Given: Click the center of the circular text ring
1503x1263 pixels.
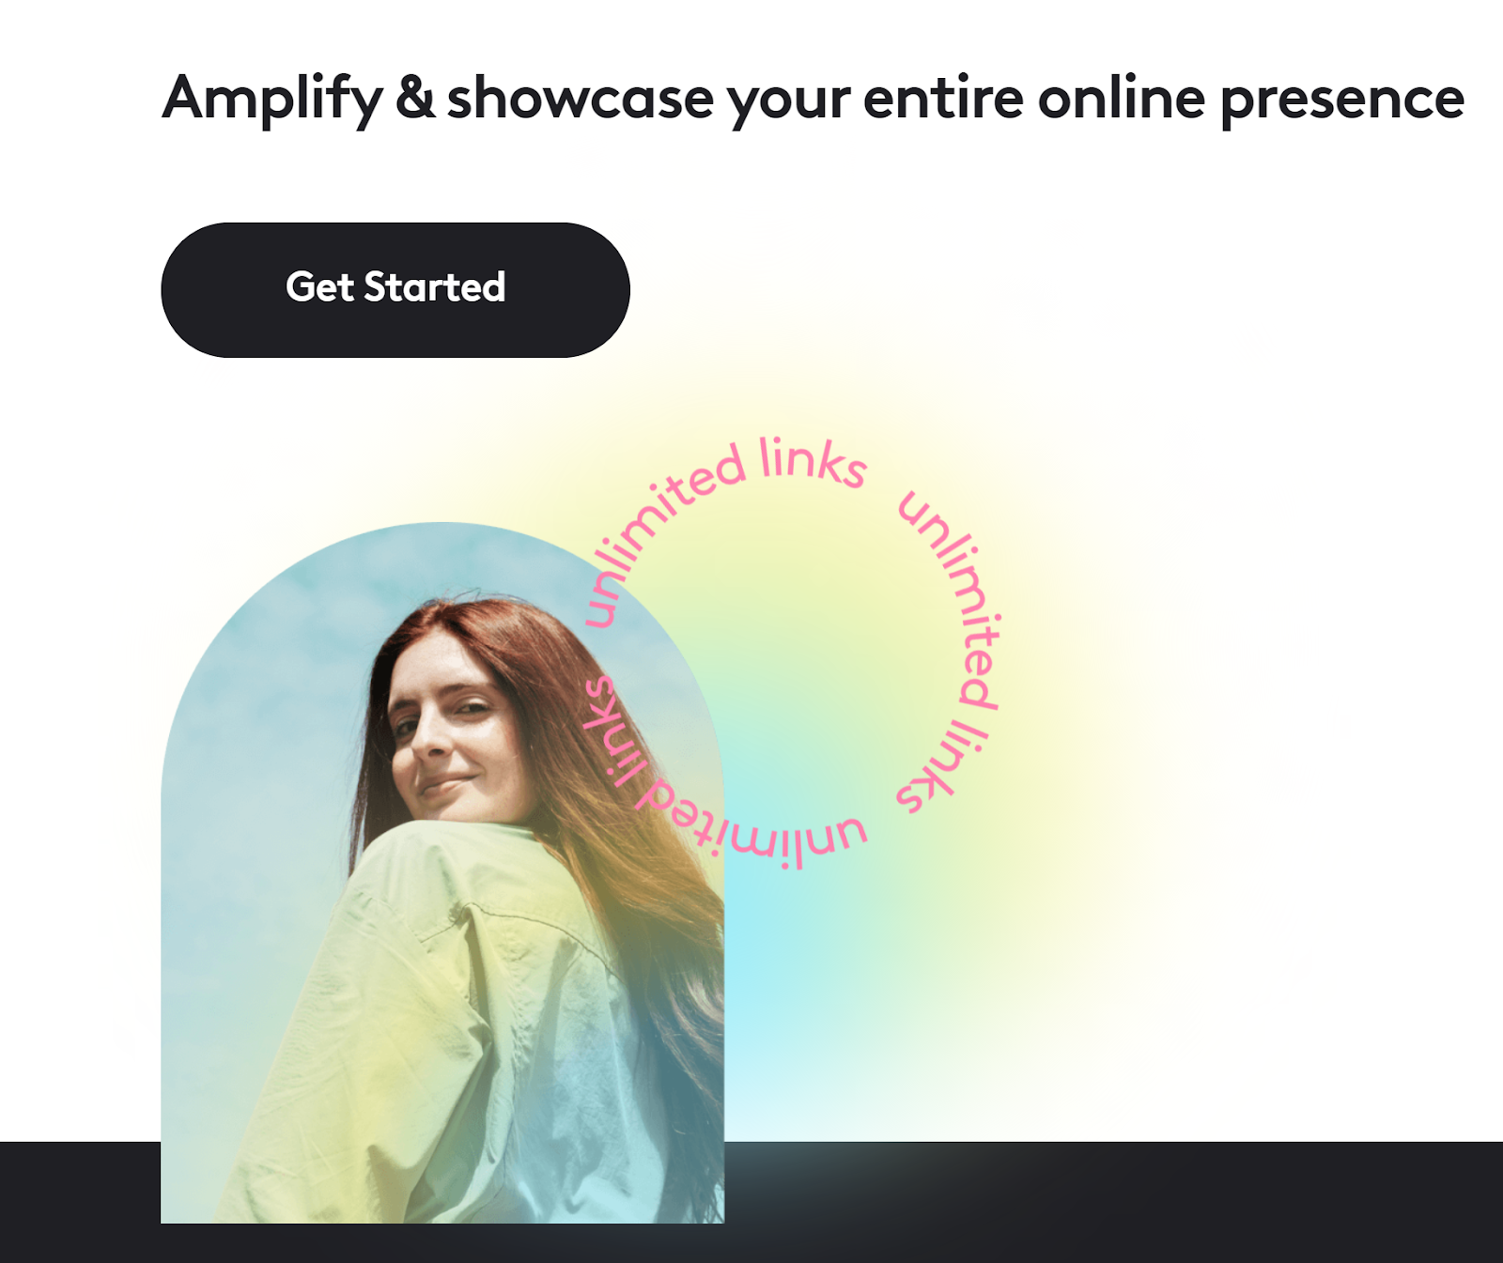Looking at the screenshot, I should pos(792,653).
